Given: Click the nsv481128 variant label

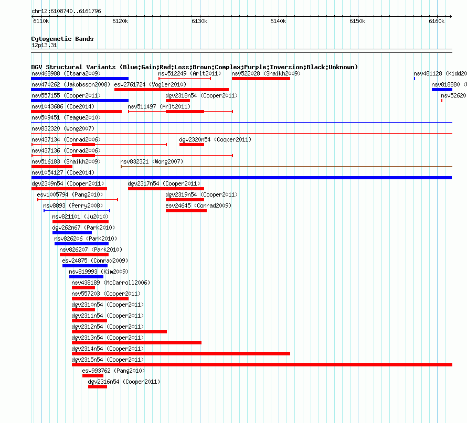Looking at the screenshot, I should tap(440, 73).
